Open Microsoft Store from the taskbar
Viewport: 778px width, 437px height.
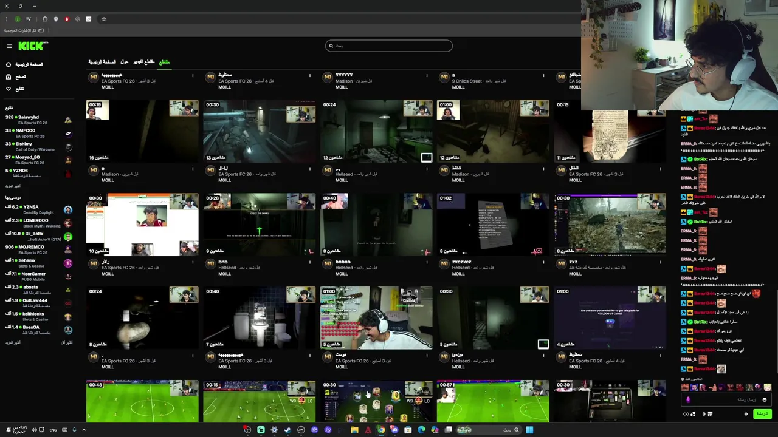[x=408, y=430]
